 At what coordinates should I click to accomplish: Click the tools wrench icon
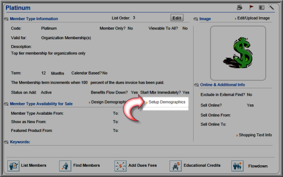271,7
